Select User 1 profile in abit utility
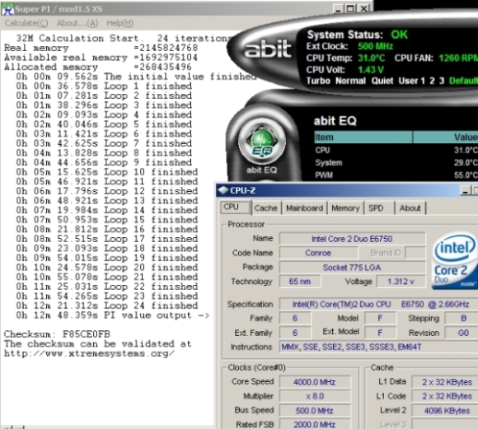Image resolution: width=478 pixels, height=429 pixels. click(x=411, y=81)
